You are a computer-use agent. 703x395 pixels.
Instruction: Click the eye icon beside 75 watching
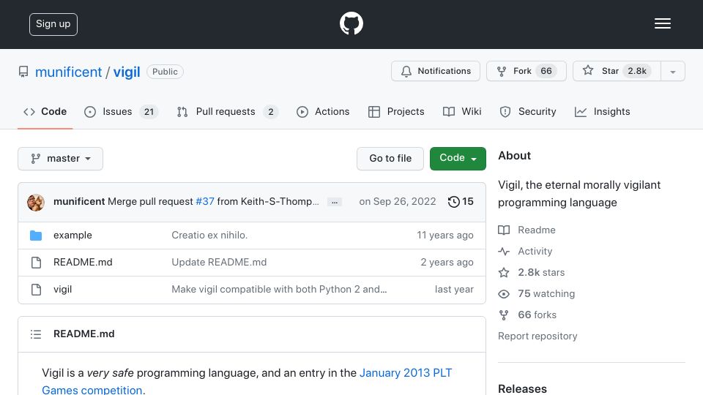click(504, 294)
